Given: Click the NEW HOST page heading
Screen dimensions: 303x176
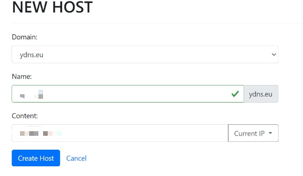Looking at the screenshot, I should (x=52, y=7).
